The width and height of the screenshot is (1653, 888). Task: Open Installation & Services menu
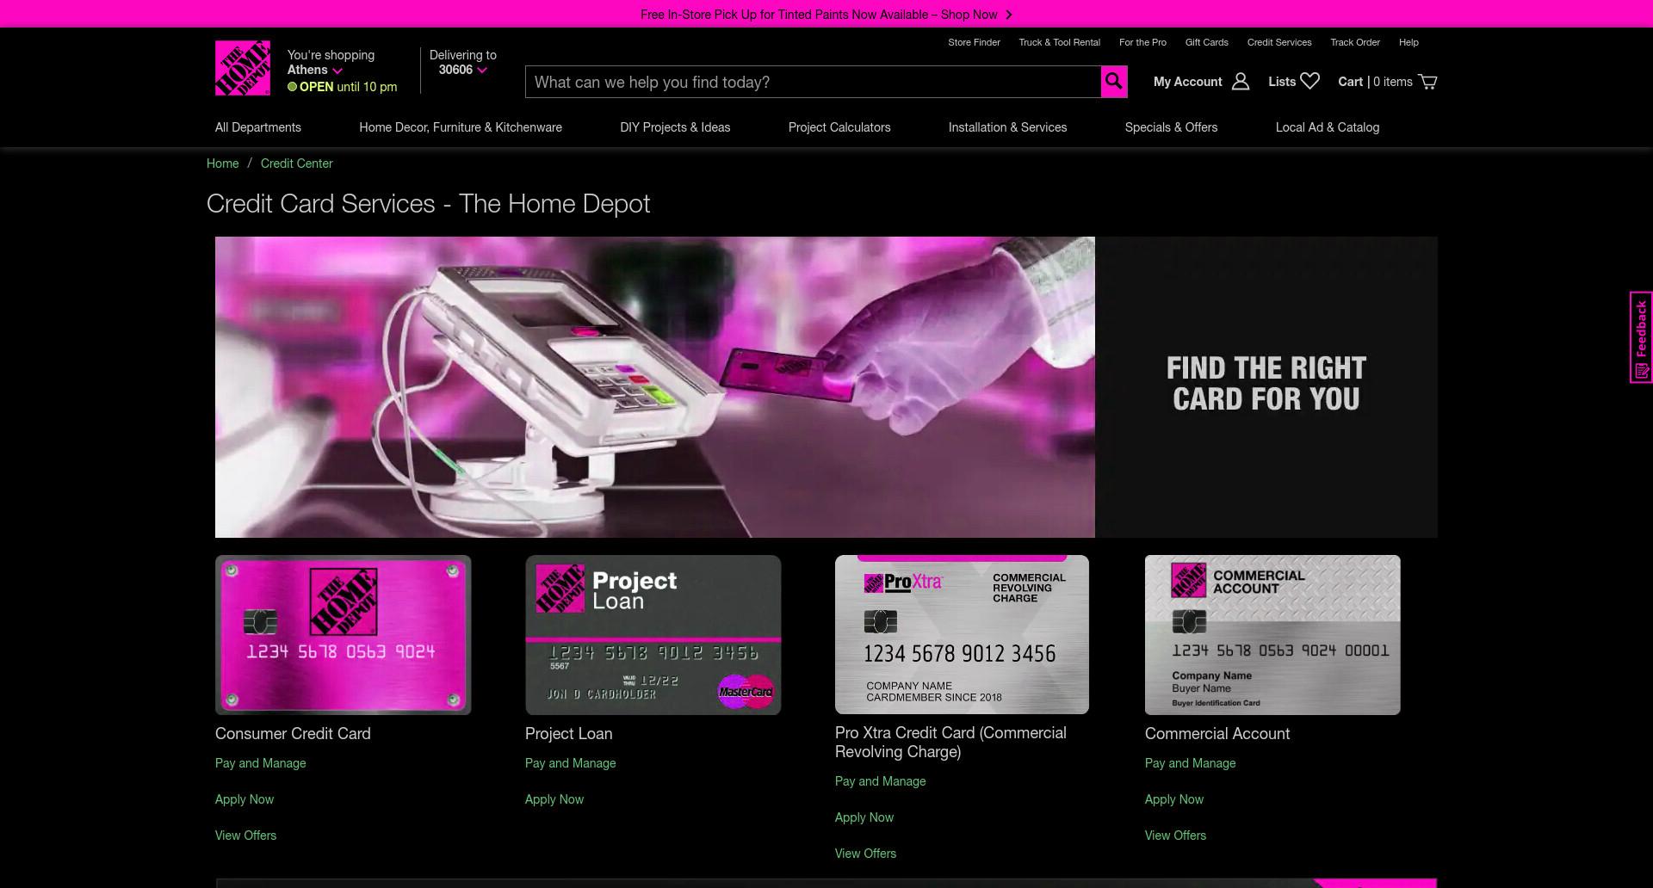1007,127
